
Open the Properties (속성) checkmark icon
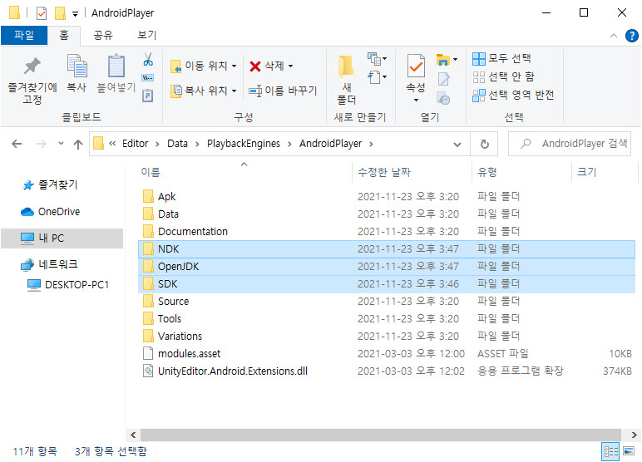click(x=416, y=66)
